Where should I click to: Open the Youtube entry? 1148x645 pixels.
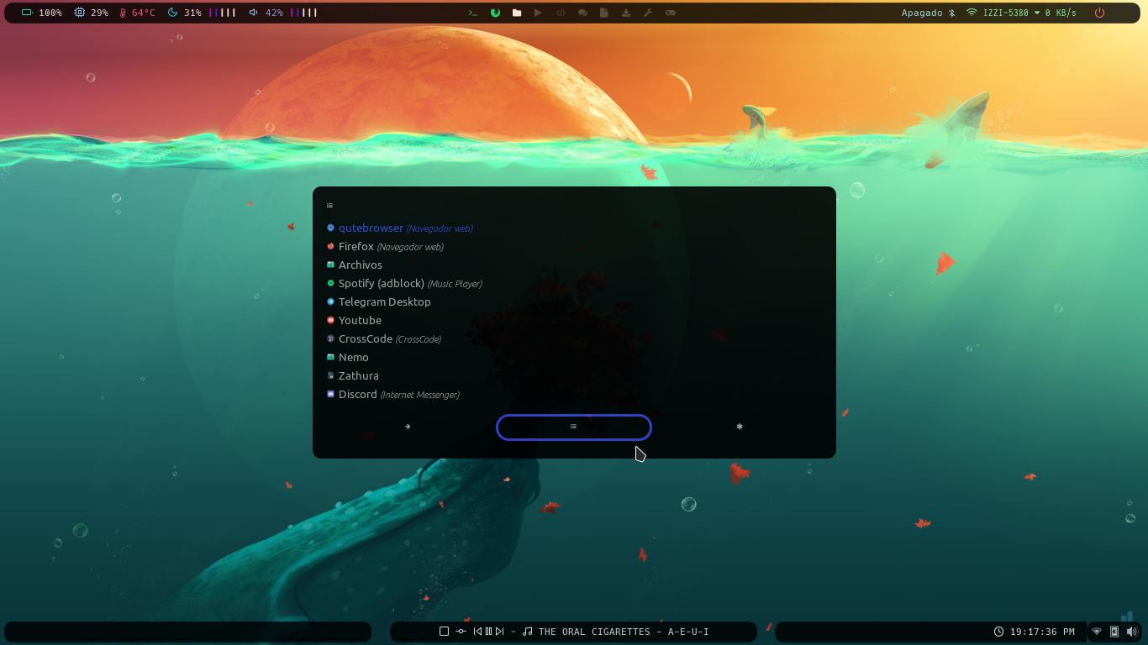pyautogui.click(x=574, y=320)
